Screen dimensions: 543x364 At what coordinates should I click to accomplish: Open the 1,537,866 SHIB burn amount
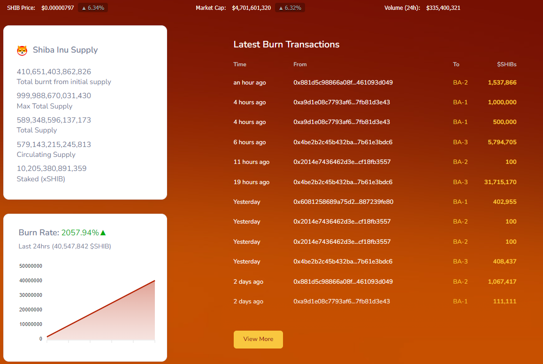[x=502, y=83]
